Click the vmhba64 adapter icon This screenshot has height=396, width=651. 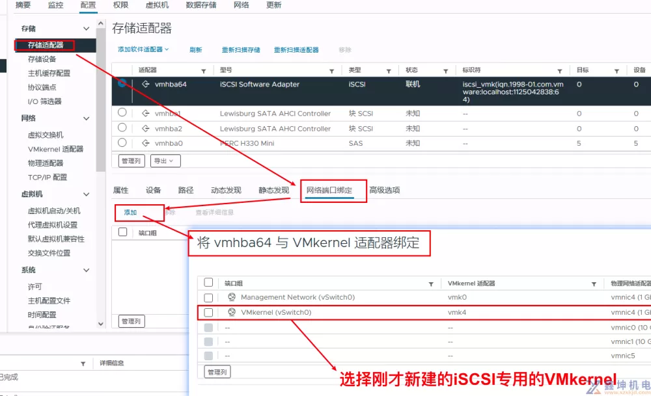[146, 84]
